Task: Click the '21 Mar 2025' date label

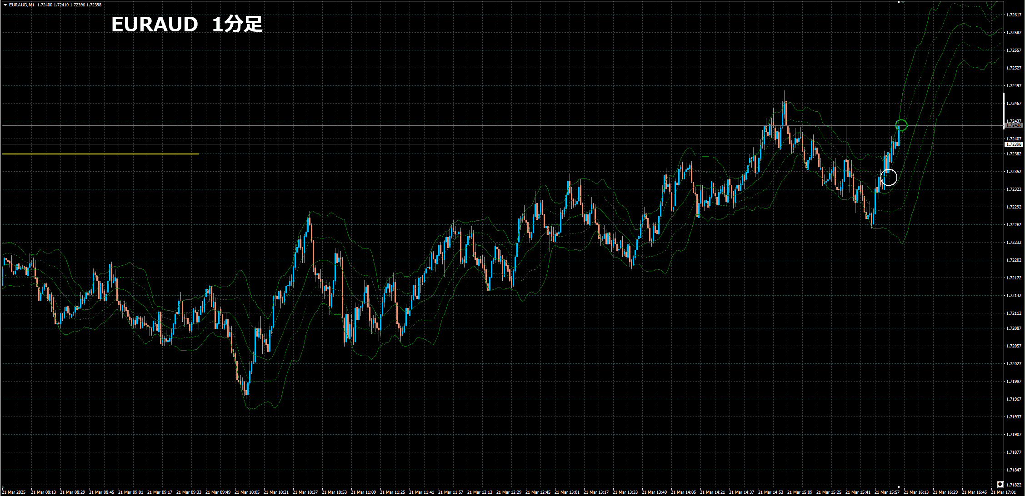Action: (x=14, y=492)
